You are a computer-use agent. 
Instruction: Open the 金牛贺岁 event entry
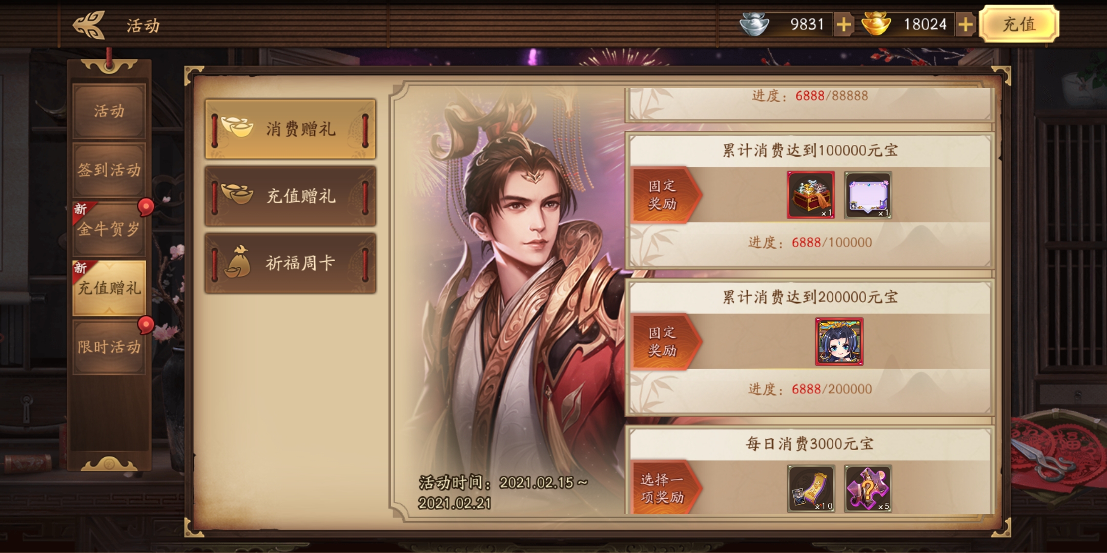click(x=109, y=229)
